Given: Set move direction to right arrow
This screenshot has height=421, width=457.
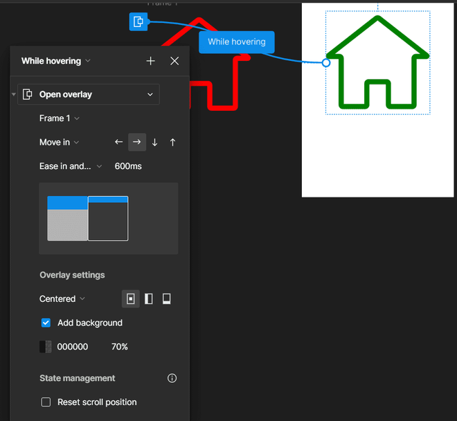Looking at the screenshot, I should pos(137,142).
